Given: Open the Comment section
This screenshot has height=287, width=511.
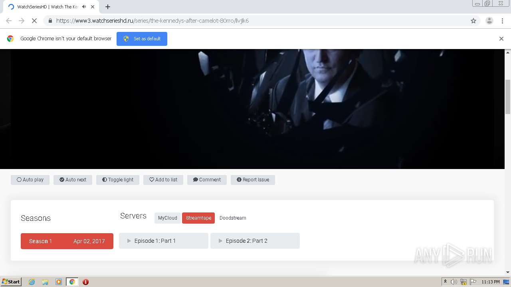Looking at the screenshot, I should click(x=207, y=180).
